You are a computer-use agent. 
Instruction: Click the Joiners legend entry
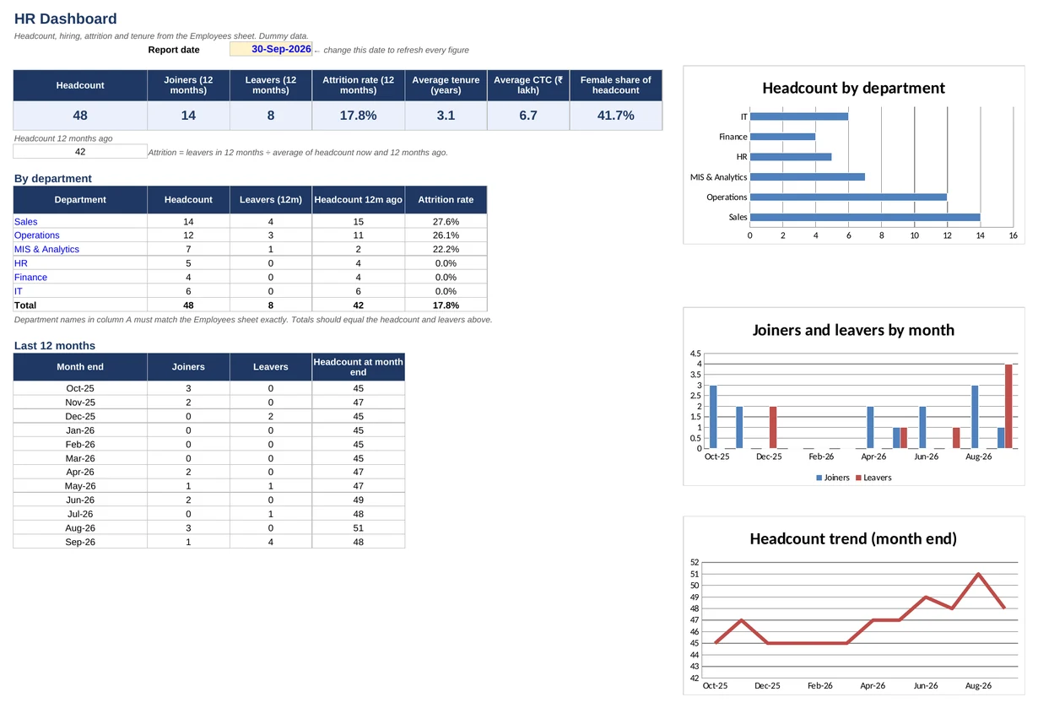(x=833, y=478)
